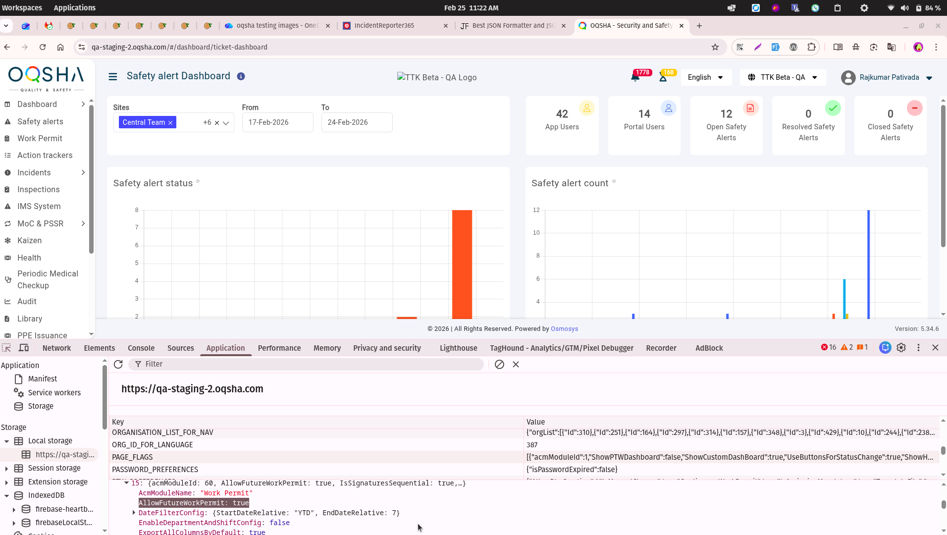Bookmark this page with the star icon
This screenshot has height=535, width=947.
[x=715, y=47]
